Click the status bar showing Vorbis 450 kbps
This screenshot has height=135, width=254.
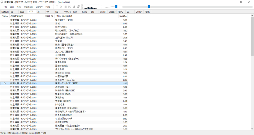click(x=23, y=133)
